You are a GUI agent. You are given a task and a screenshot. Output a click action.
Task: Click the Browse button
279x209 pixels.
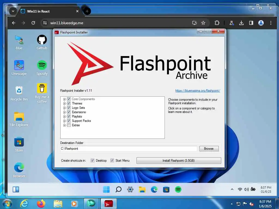pyautogui.click(x=209, y=149)
